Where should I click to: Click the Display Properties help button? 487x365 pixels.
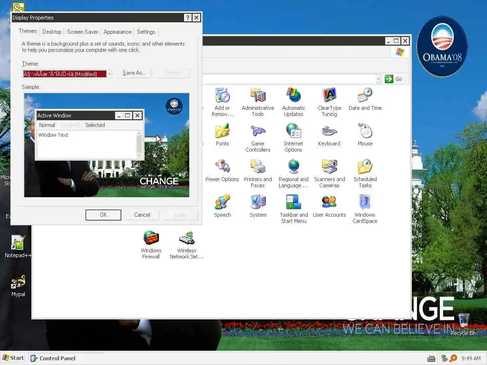point(187,18)
